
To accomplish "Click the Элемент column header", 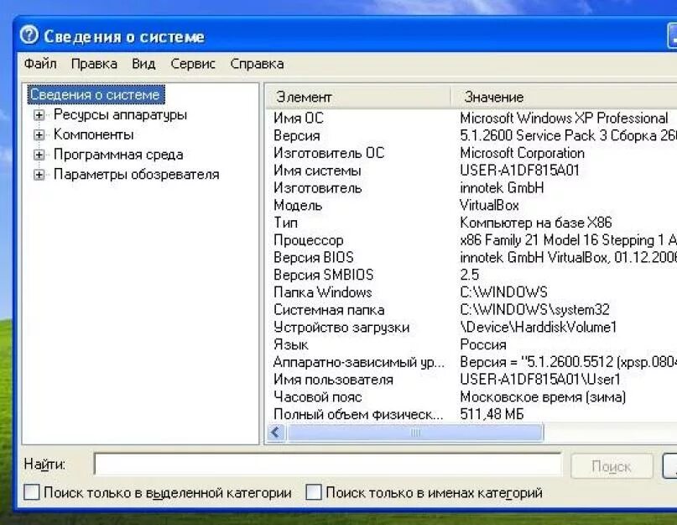I will click(x=358, y=97).
